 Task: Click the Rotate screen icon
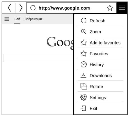[84, 86]
